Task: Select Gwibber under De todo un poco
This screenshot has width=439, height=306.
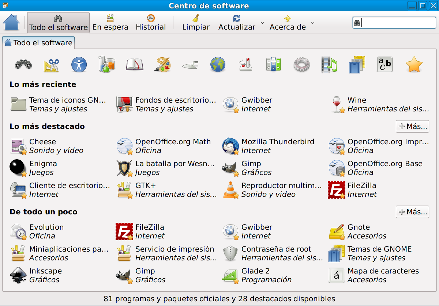Action: (x=247, y=232)
